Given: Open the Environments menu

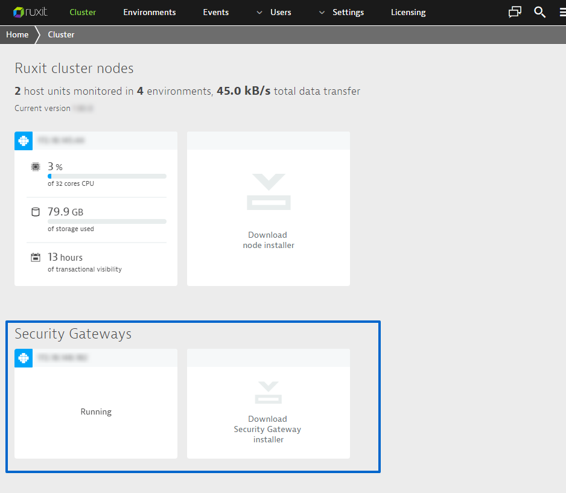Looking at the screenshot, I should point(150,12).
